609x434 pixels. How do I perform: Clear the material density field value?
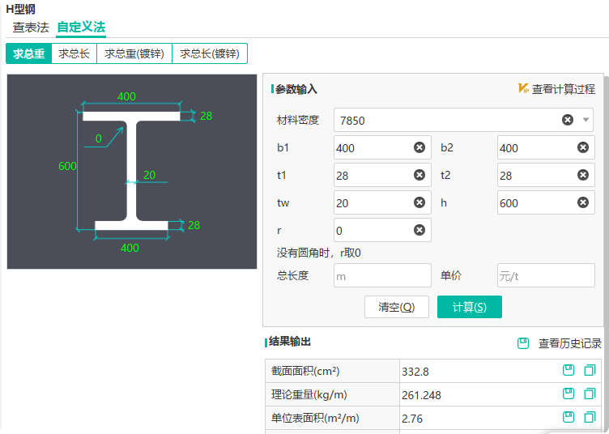click(x=568, y=120)
